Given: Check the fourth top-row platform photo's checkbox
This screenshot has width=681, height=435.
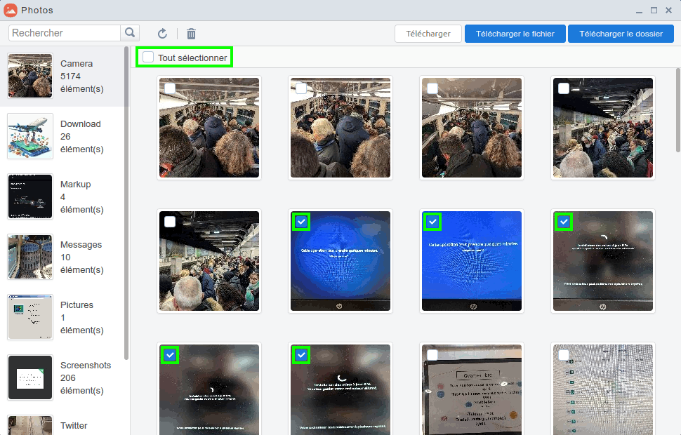Looking at the screenshot, I should [564, 88].
